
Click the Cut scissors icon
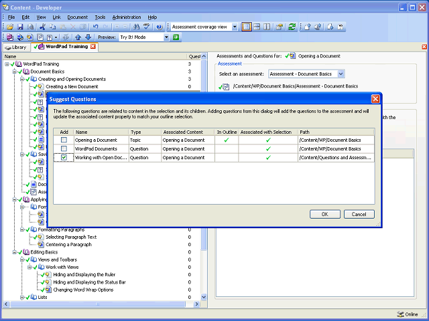[42, 27]
